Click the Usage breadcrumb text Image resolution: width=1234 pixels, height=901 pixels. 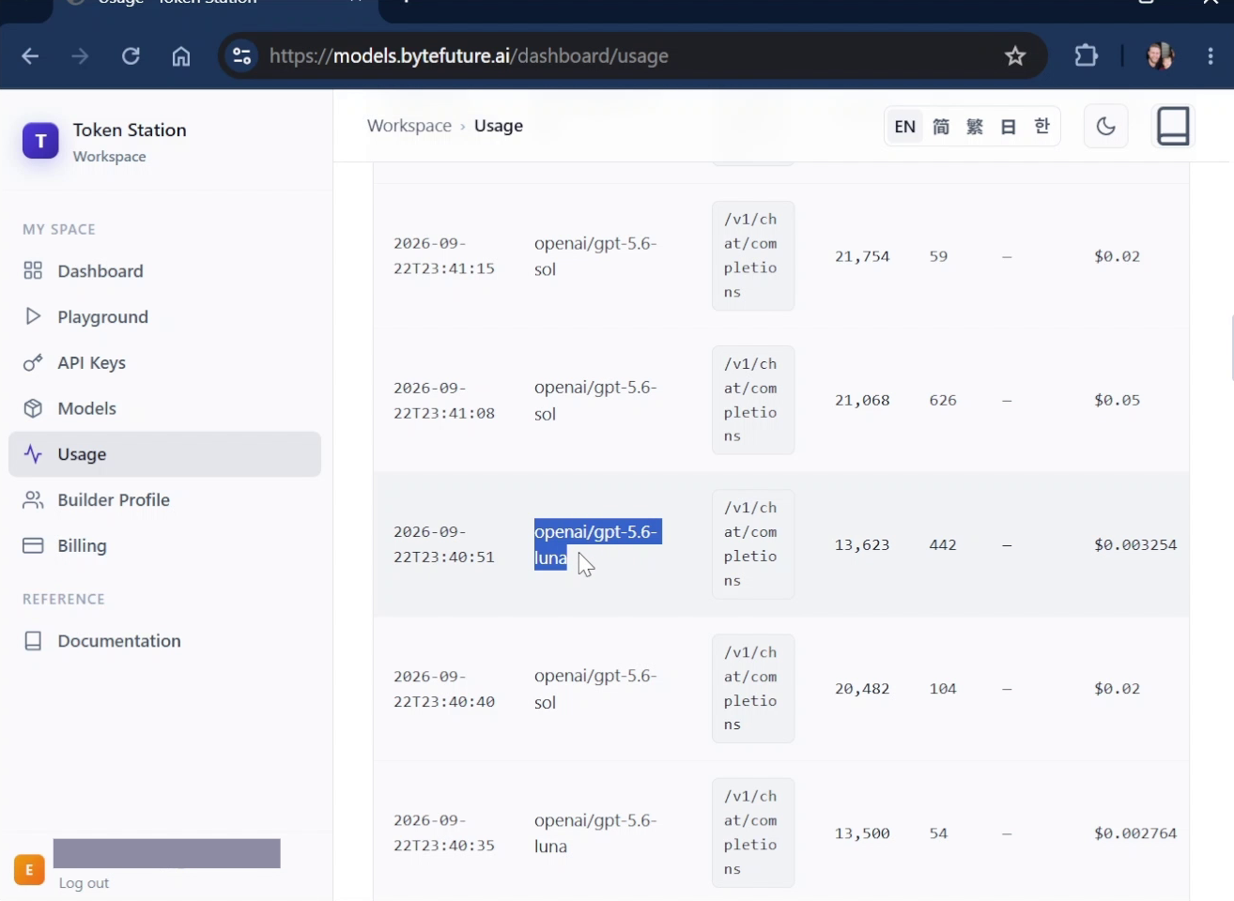(499, 126)
